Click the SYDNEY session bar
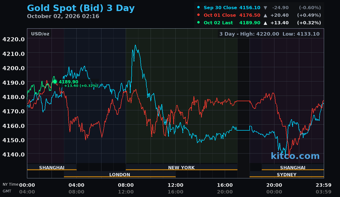 (x=287, y=174)
